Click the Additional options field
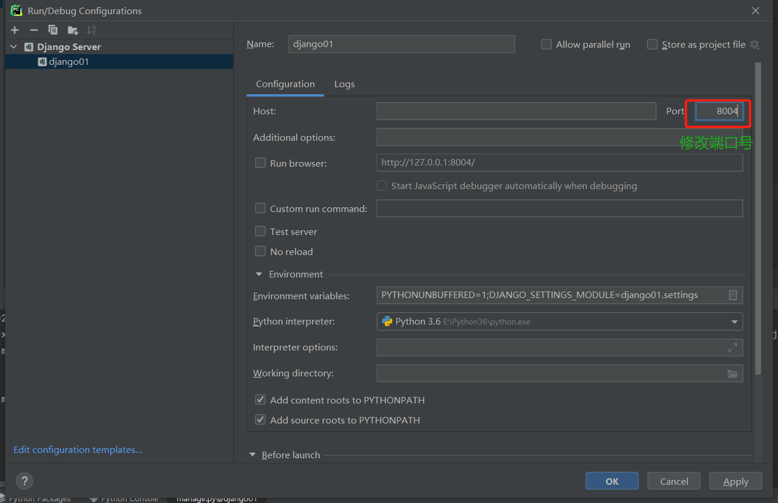The width and height of the screenshot is (778, 503). click(x=560, y=137)
